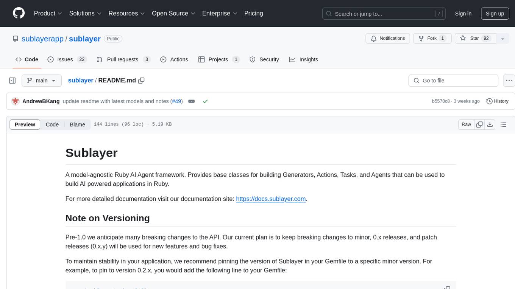Viewport: 515px width, 289px height.
Task: Open the sublayer repository link in header
Action: [x=85, y=39]
